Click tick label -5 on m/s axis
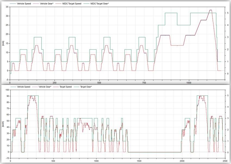Image resolution: width=231 pixels, height=164 pixels. pos(7,80)
